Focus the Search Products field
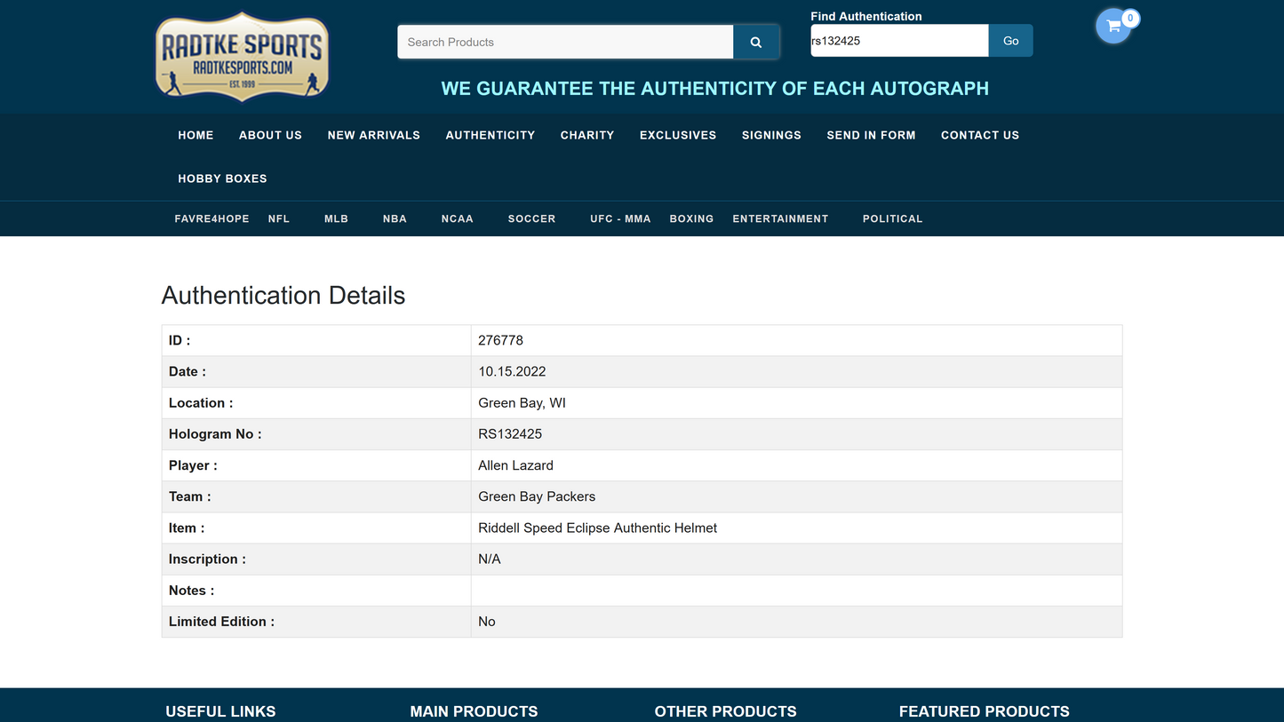Screen dimensions: 1284x722 [565, 42]
